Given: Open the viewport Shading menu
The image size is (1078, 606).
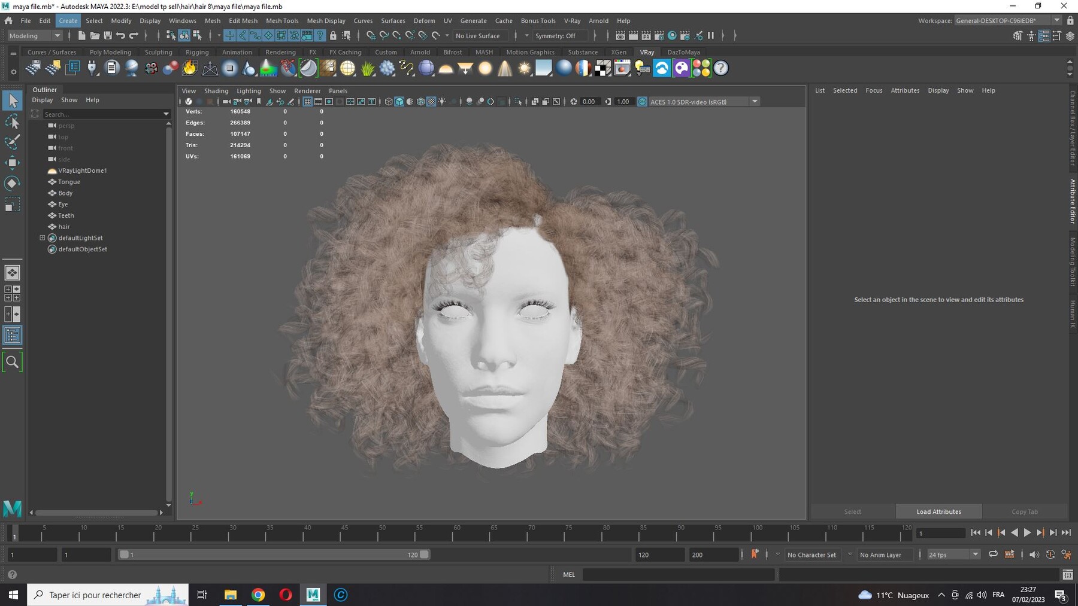Looking at the screenshot, I should 216,91.
